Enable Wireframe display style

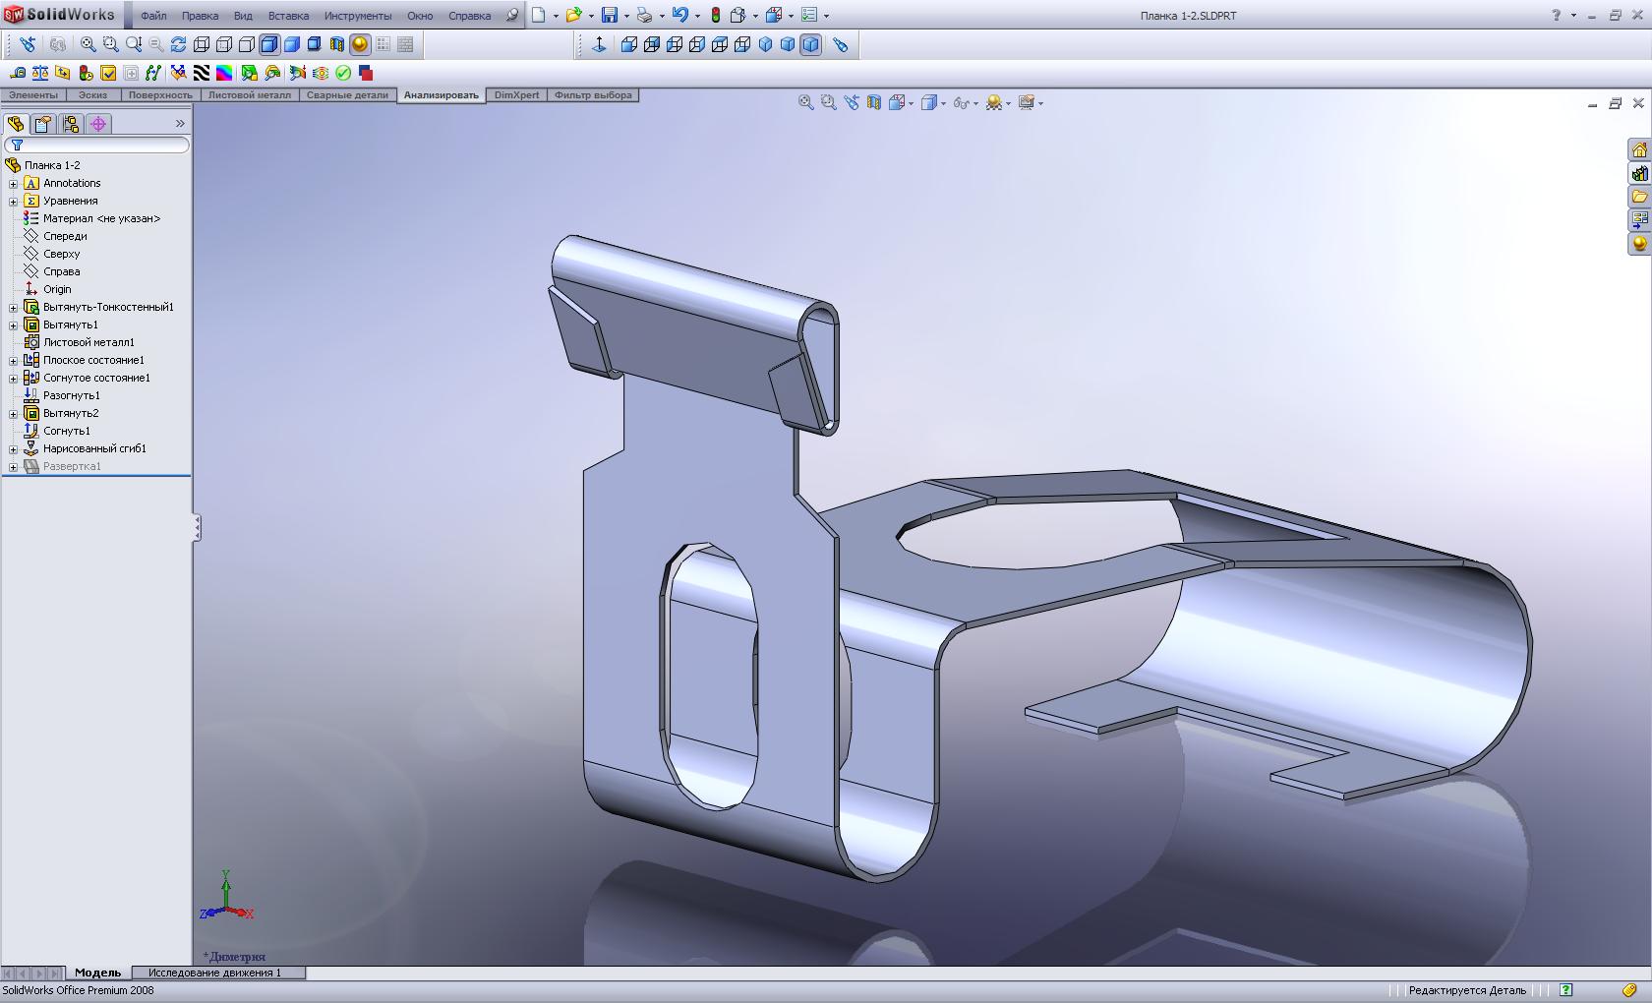click(202, 44)
